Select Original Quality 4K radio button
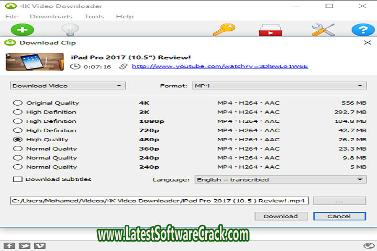This screenshot has width=377, height=251. pos(17,103)
